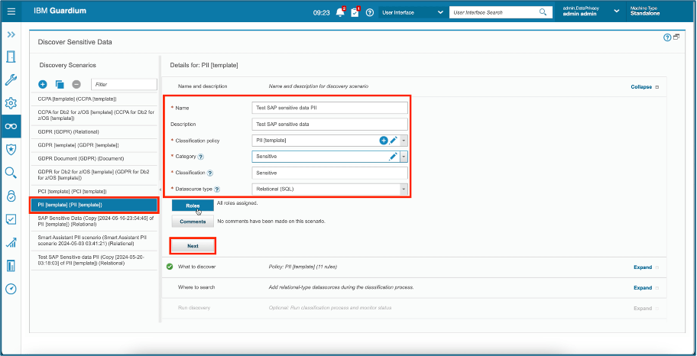
Task: Click the Classification input field
Action: [x=329, y=173]
